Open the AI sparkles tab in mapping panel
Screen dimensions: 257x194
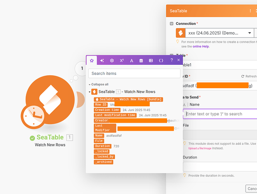click(102, 61)
